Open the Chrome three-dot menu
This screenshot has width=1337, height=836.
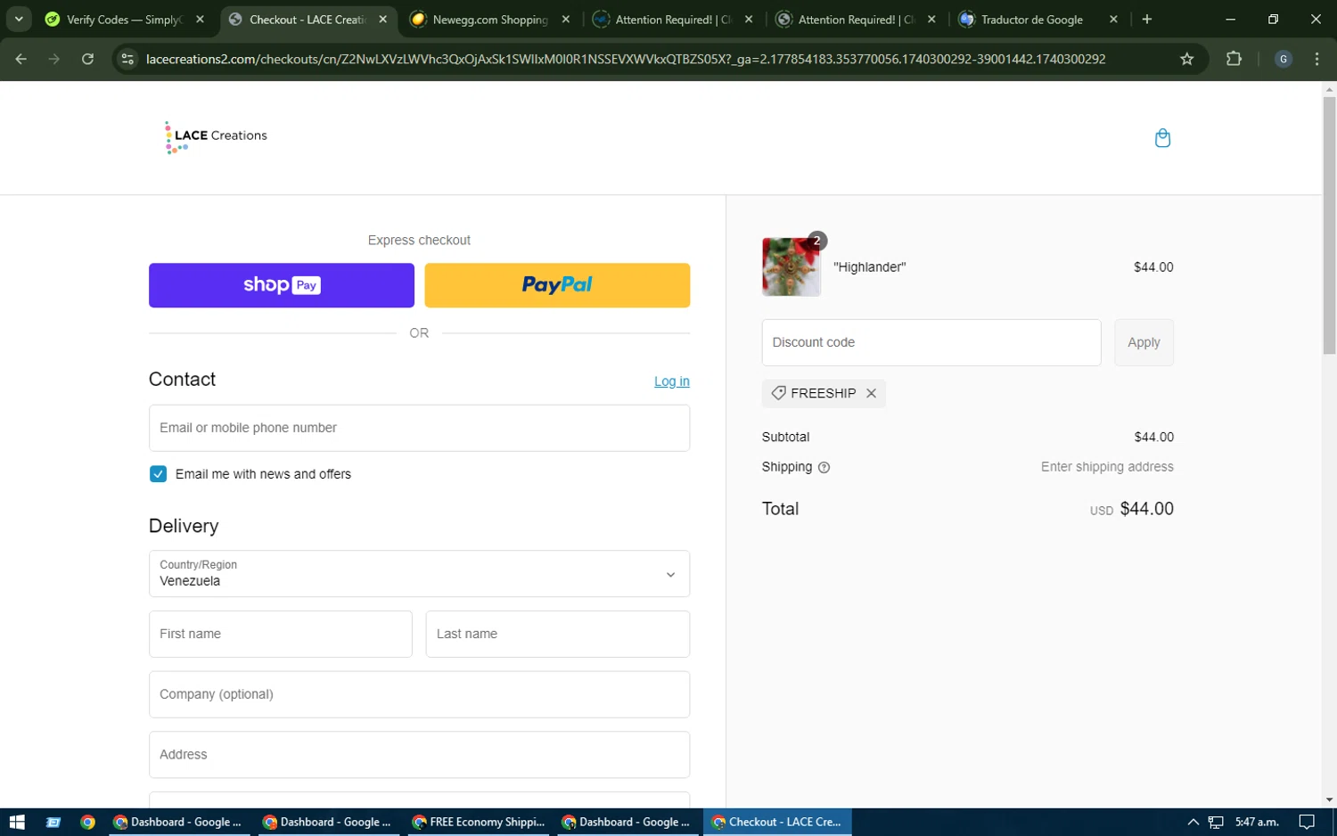tap(1316, 59)
